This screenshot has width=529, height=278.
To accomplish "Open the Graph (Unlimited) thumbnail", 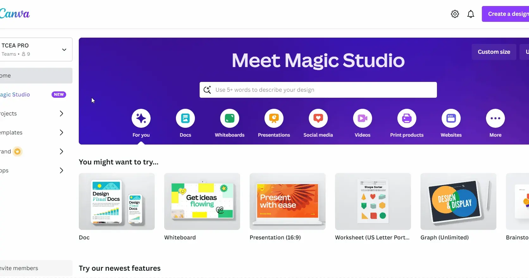I will pos(458,201).
